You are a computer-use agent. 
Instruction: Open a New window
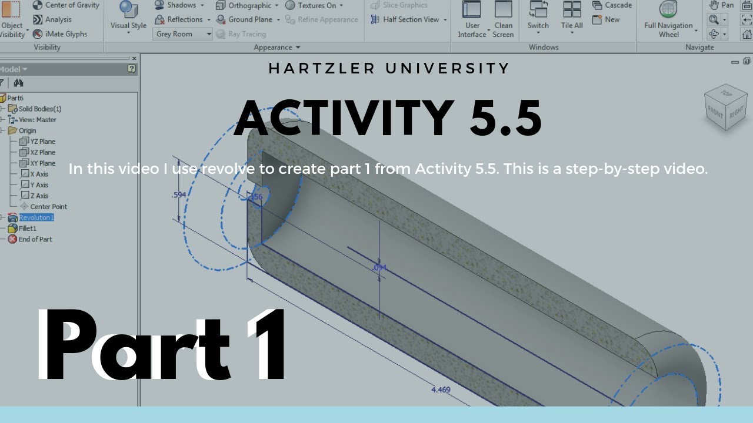(606, 19)
